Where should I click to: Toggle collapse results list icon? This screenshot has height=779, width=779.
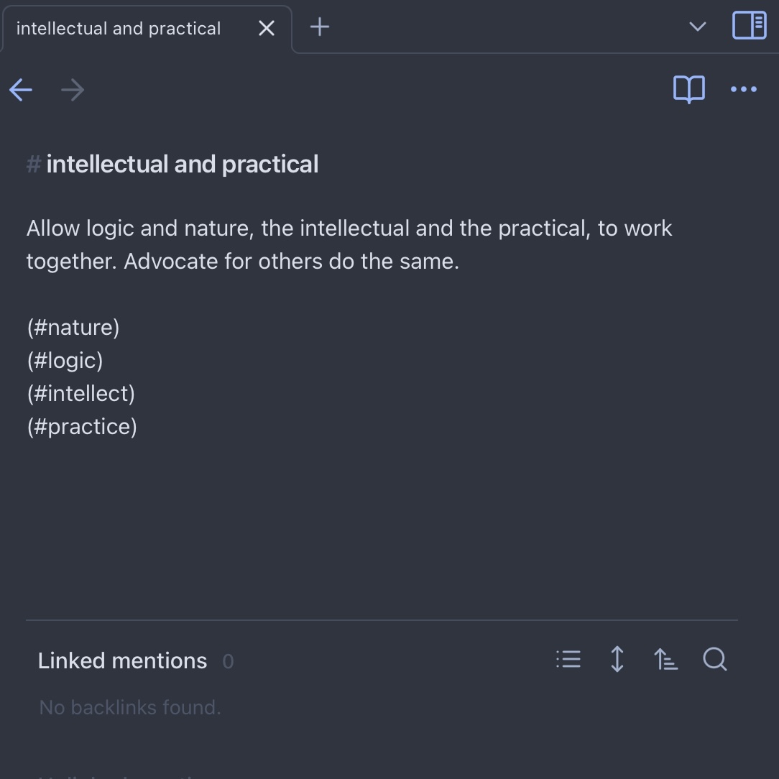point(568,659)
